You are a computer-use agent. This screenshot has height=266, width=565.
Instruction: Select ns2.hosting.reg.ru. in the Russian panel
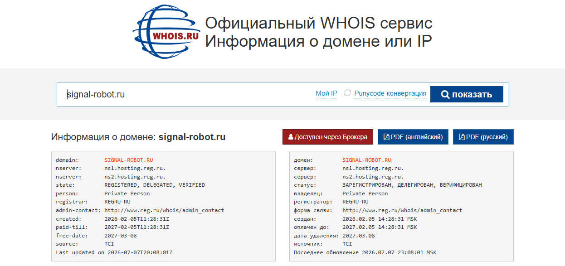coord(373,177)
